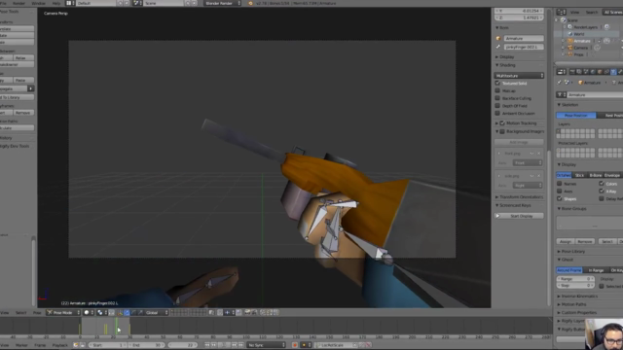
Task: Remove the front.png background image
Action: (x=539, y=154)
